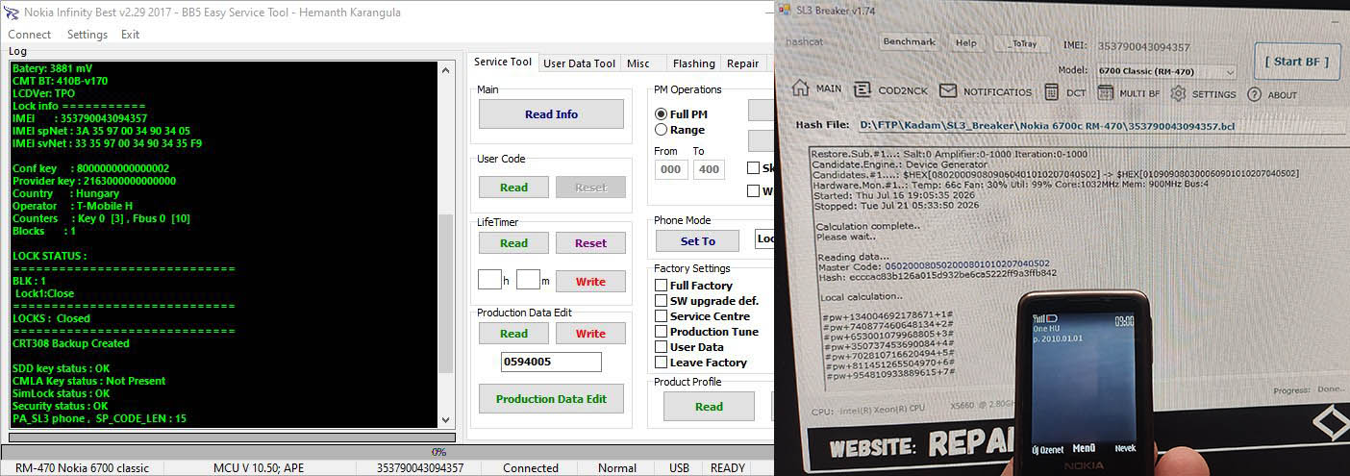The image size is (1350, 476).
Task: Click the Help button in SL3 Breaker
Action: click(x=966, y=43)
